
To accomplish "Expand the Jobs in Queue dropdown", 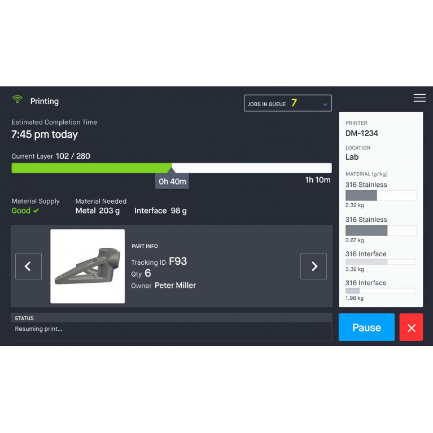I will pyautogui.click(x=288, y=103).
